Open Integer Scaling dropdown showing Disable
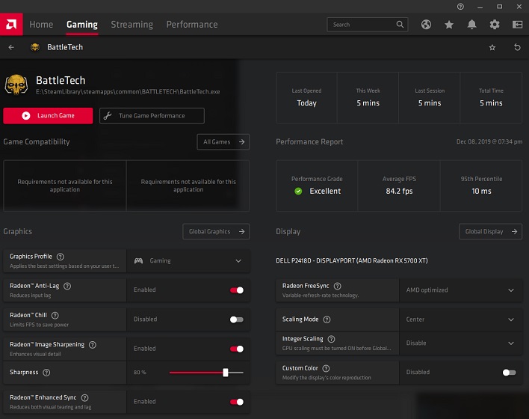Screen dimensions: 529x419 [460, 343]
